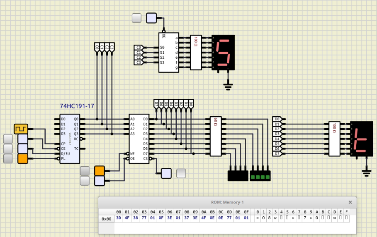This screenshot has height=237, width=377.
Task: Toggle the switch wired to memory CS
Action: (x=166, y=173)
